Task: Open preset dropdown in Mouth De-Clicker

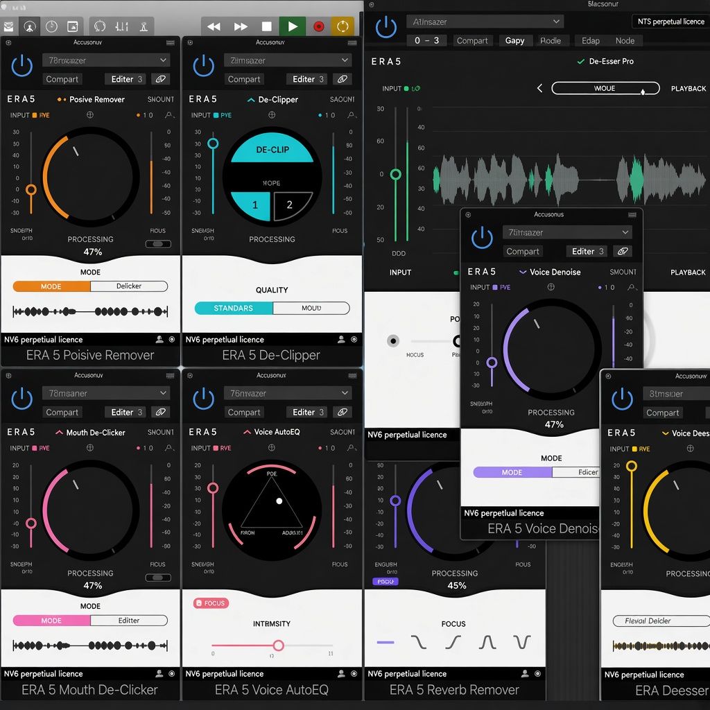Action: tap(106, 393)
